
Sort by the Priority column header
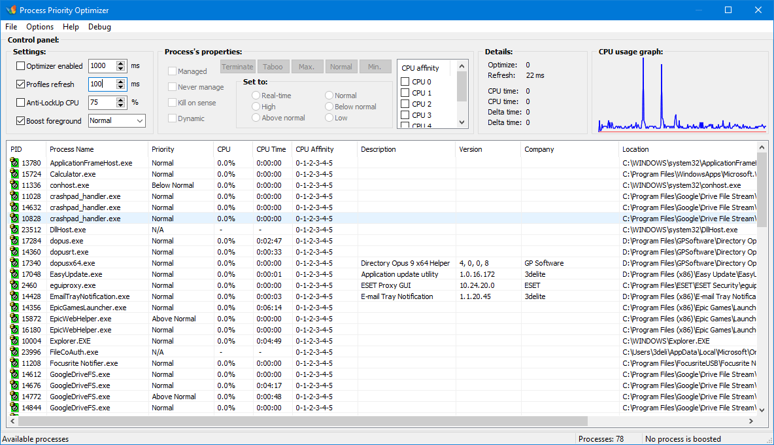(x=180, y=149)
